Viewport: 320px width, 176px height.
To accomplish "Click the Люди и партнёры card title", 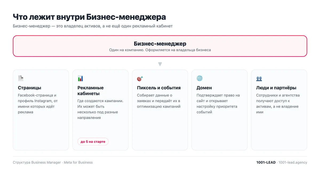I will coord(276,88).
